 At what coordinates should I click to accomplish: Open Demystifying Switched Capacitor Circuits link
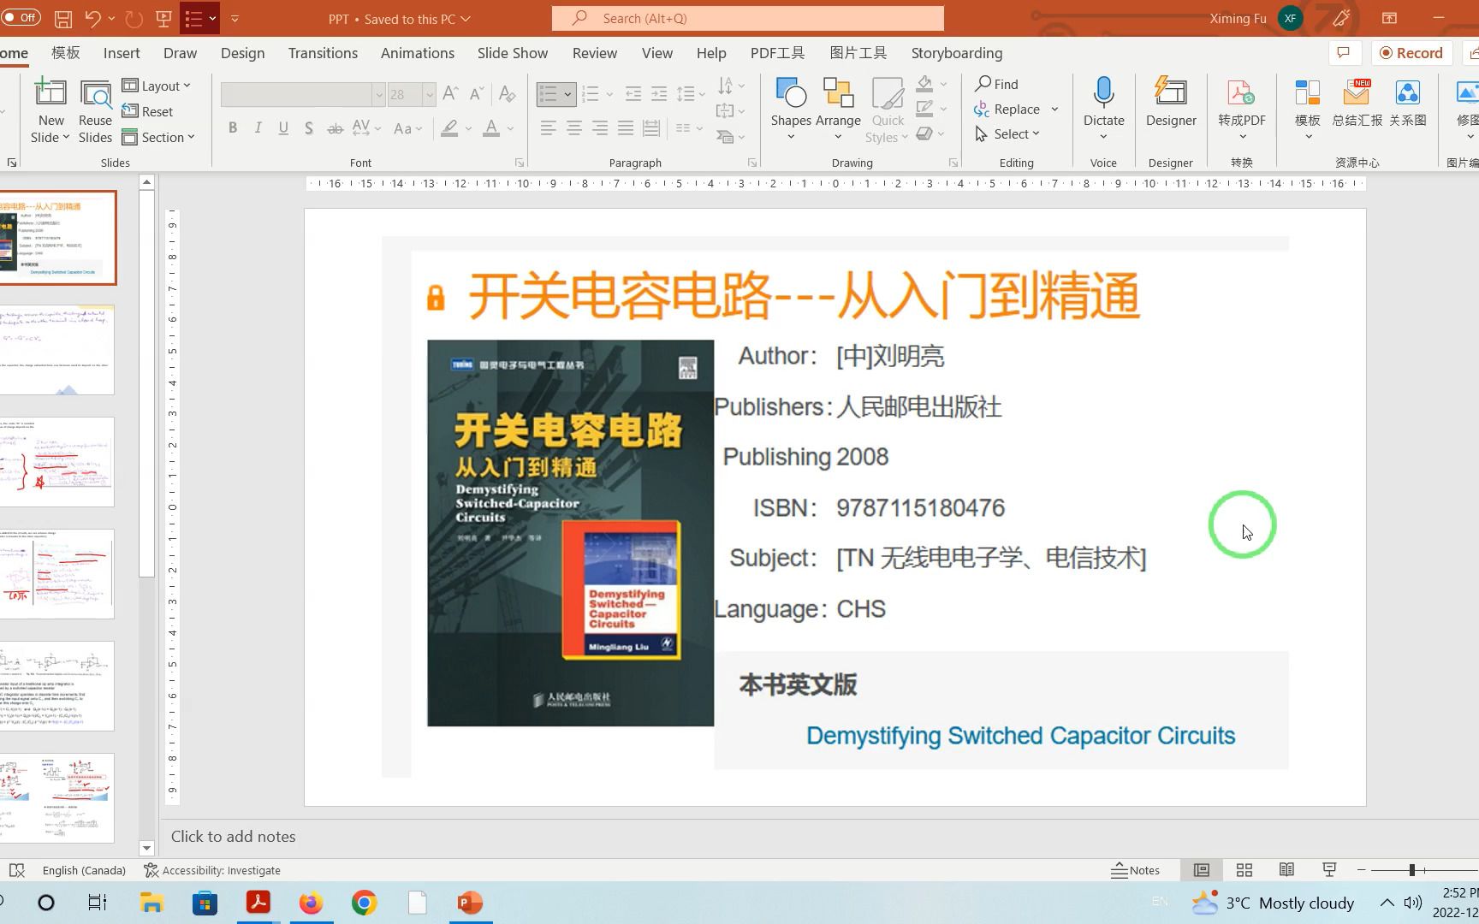click(1020, 736)
